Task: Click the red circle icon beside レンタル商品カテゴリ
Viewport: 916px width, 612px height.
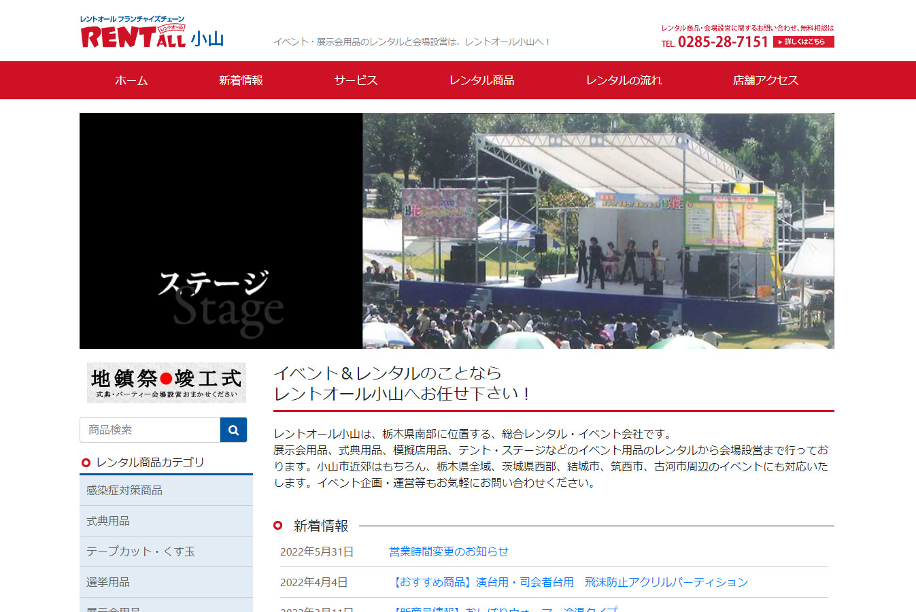Action: [86, 463]
